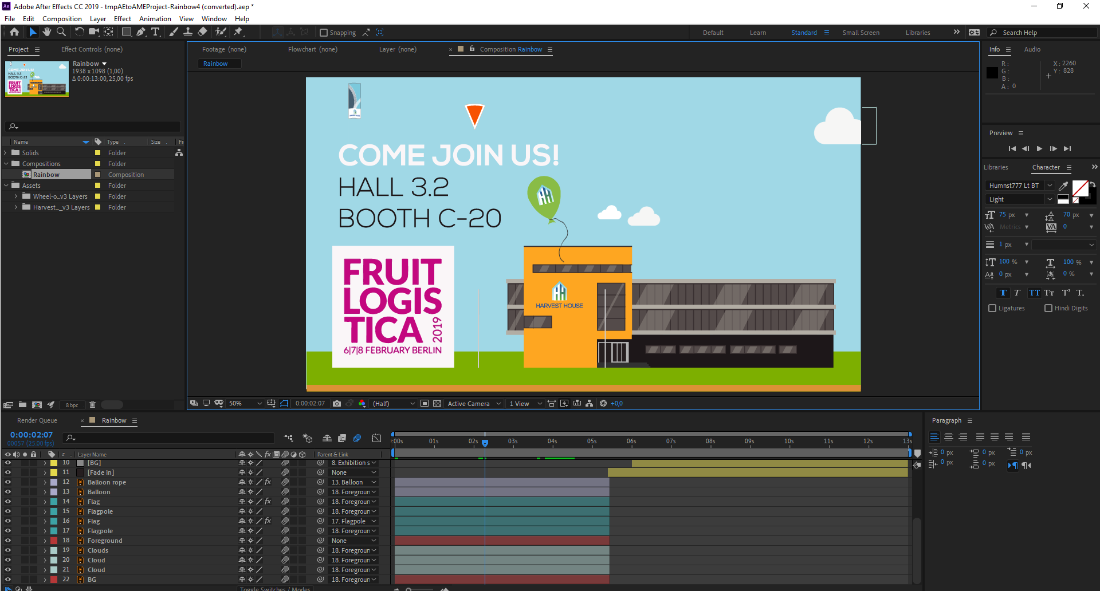Viewport: 1100px width, 591px height.
Task: Toggle the transparency grid in viewer
Action: click(437, 404)
